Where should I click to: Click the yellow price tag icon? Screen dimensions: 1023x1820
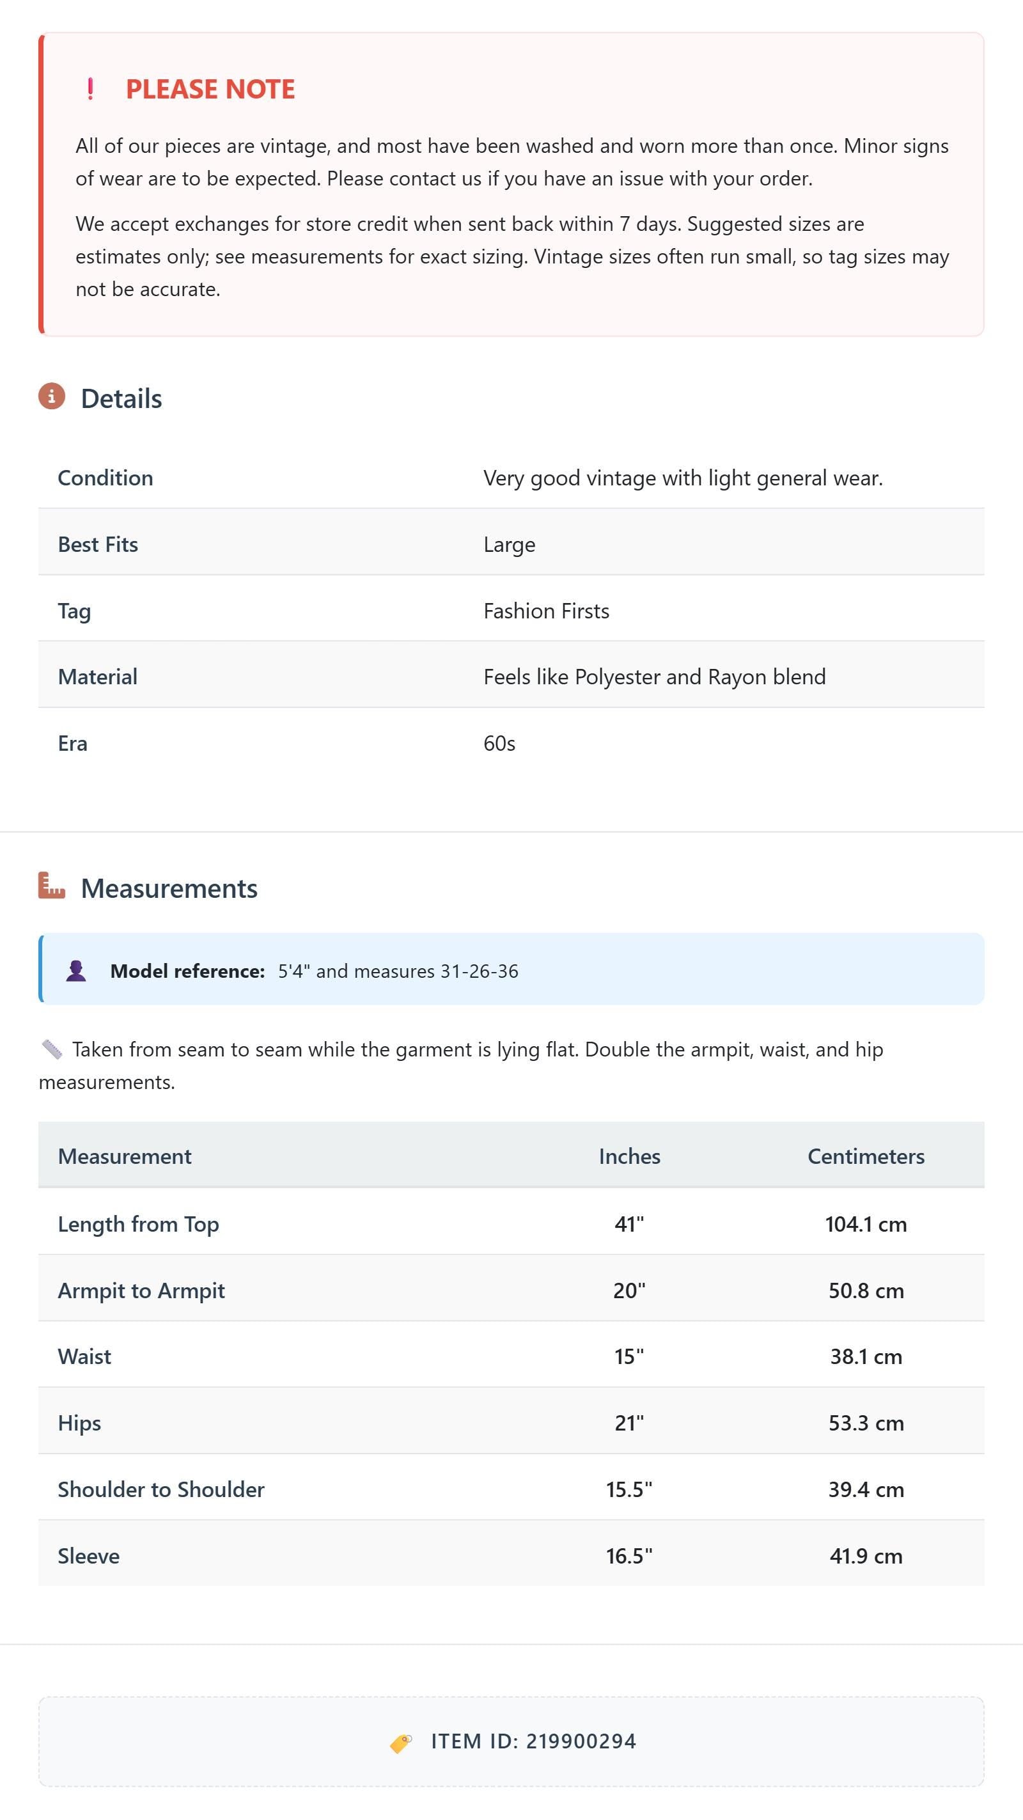pyautogui.click(x=402, y=1743)
